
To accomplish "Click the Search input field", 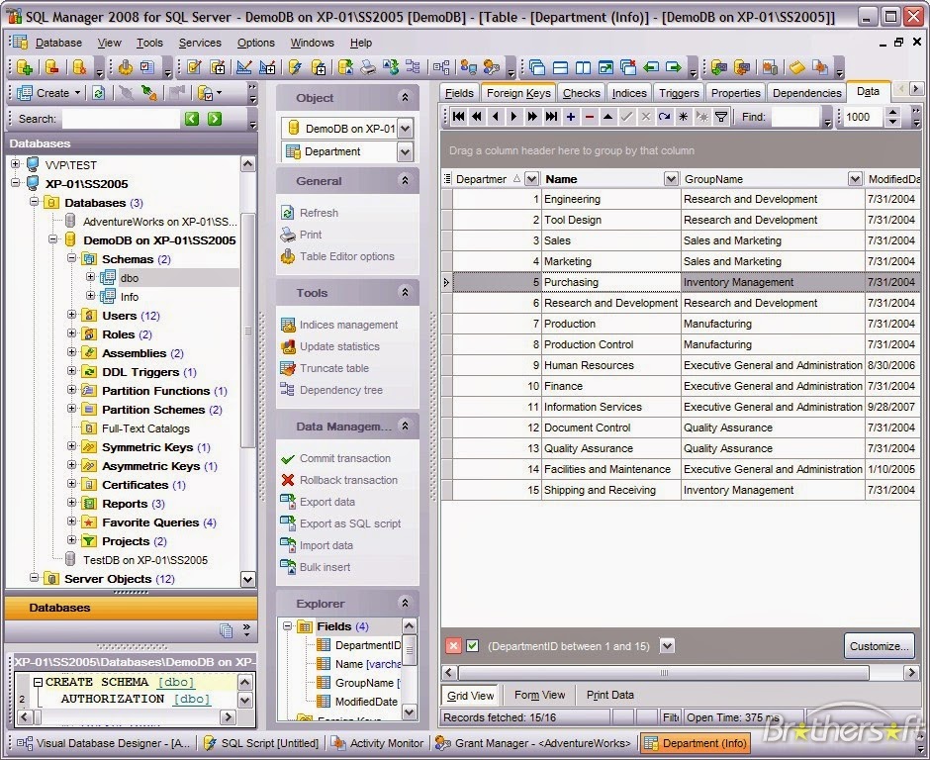I will tap(121, 119).
